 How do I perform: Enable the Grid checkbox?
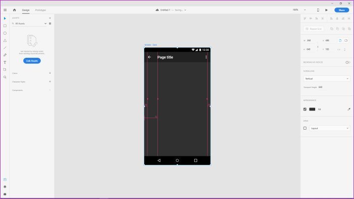coord(305,128)
